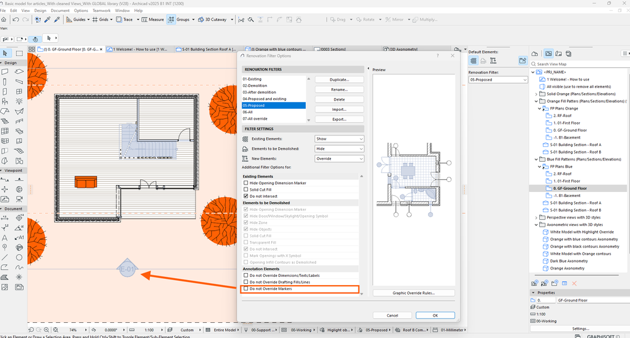
Task: Open the Teamwork menu
Action: point(101,11)
